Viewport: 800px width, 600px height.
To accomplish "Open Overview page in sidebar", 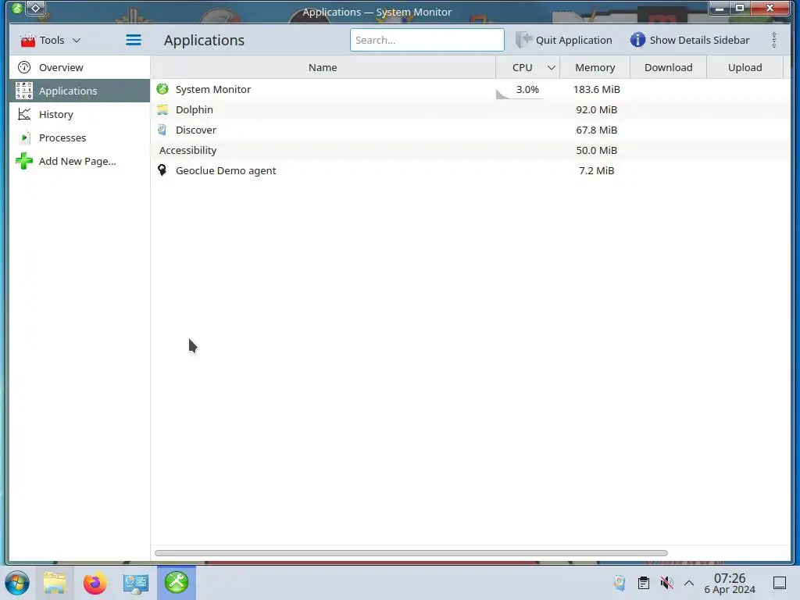I will [80, 67].
